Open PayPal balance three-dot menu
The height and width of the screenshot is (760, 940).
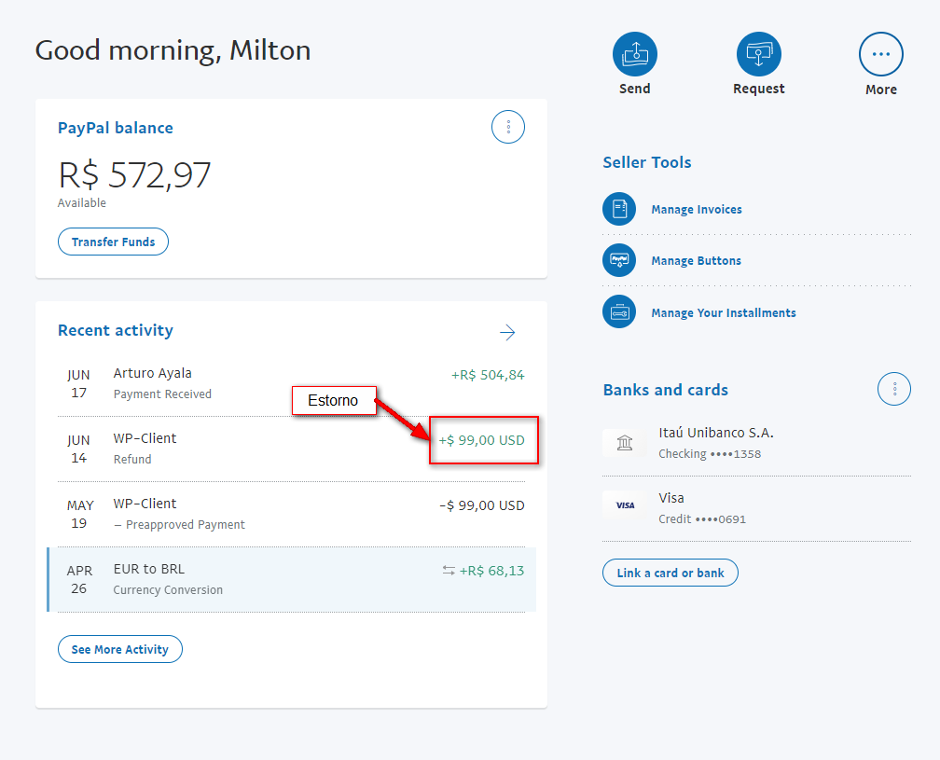(x=508, y=127)
